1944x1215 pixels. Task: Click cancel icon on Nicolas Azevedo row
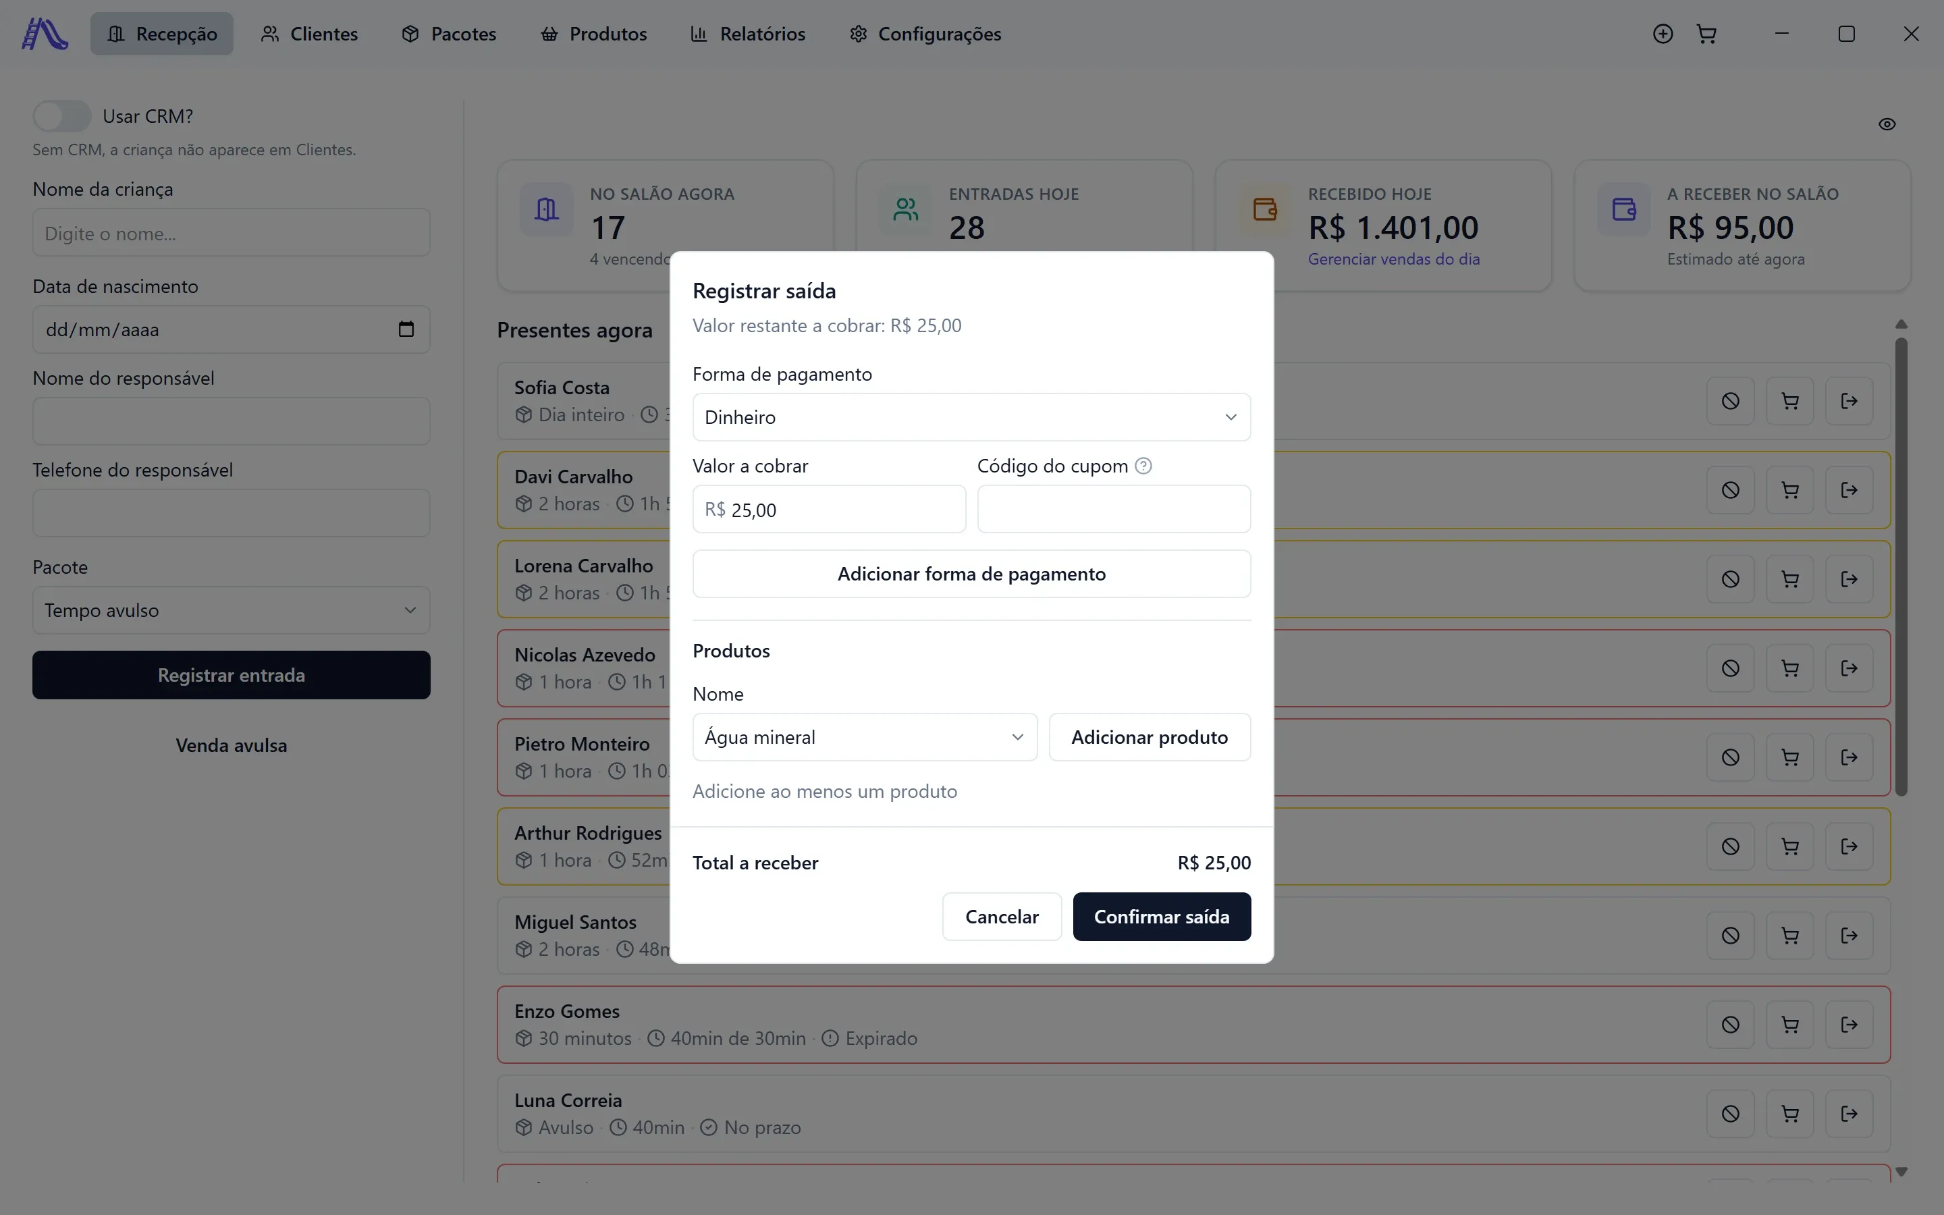click(x=1730, y=668)
